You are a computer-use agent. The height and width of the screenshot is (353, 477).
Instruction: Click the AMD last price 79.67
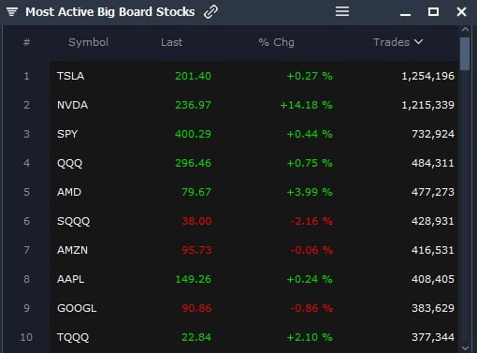[196, 192]
